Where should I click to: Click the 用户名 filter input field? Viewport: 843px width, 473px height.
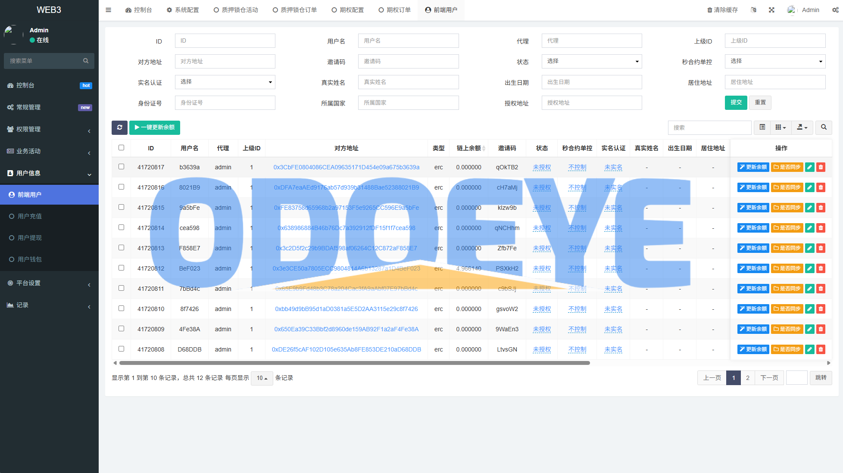(408, 40)
